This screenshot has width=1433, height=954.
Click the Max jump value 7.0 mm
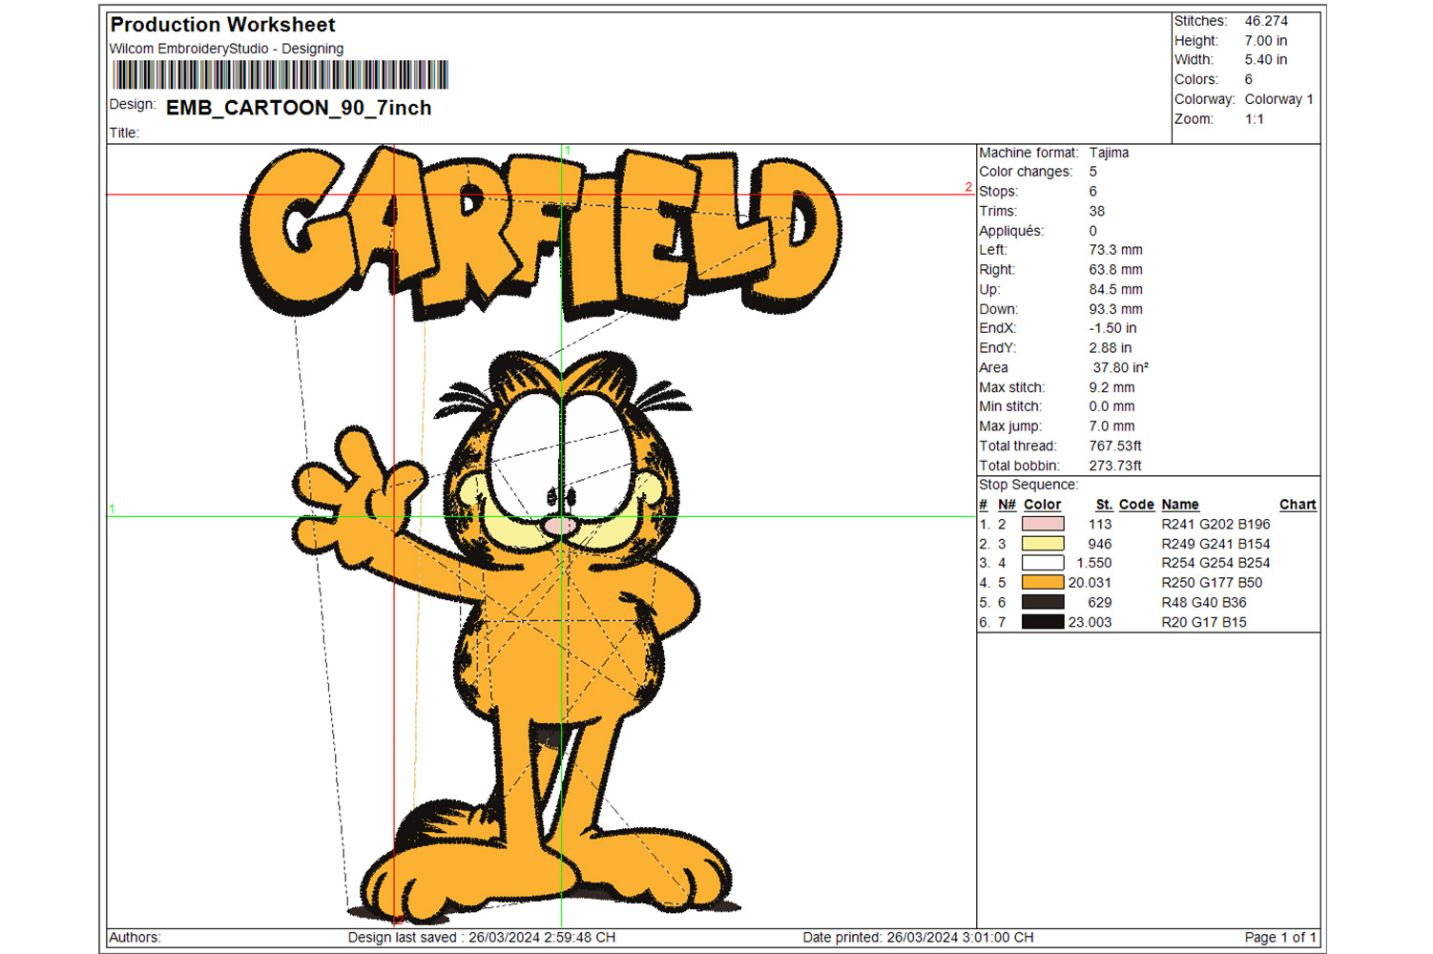[x=1111, y=426]
